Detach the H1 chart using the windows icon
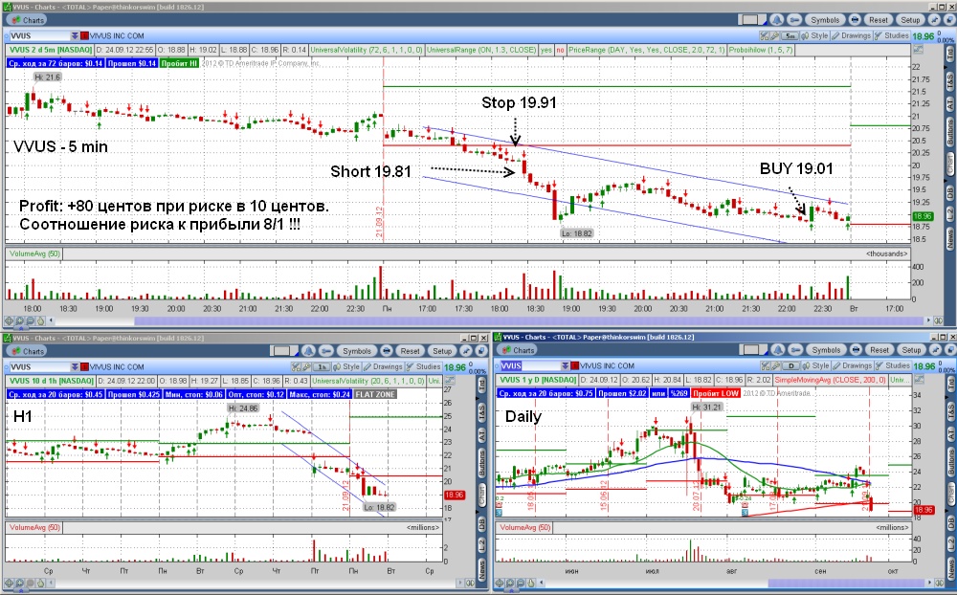The width and height of the screenshot is (957, 595). (481, 351)
